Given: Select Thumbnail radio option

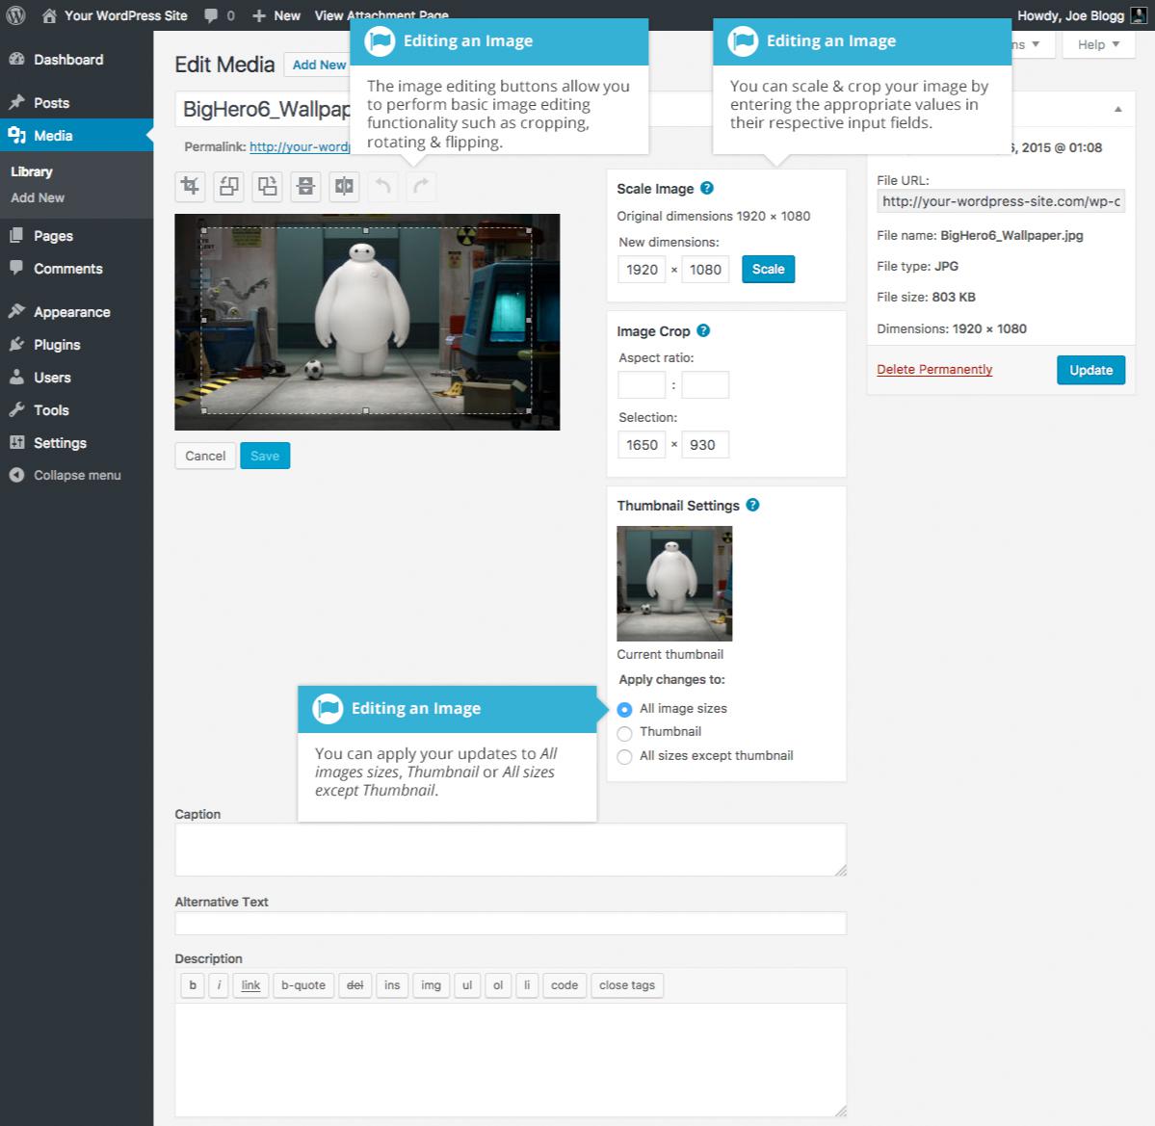Looking at the screenshot, I should [624, 733].
